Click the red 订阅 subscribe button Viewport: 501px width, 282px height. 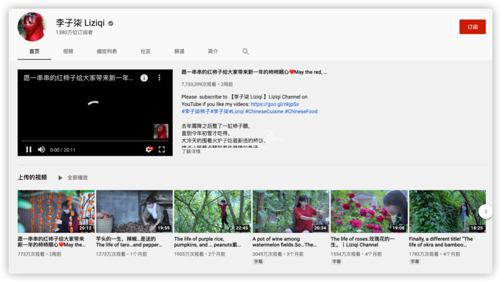click(x=472, y=27)
